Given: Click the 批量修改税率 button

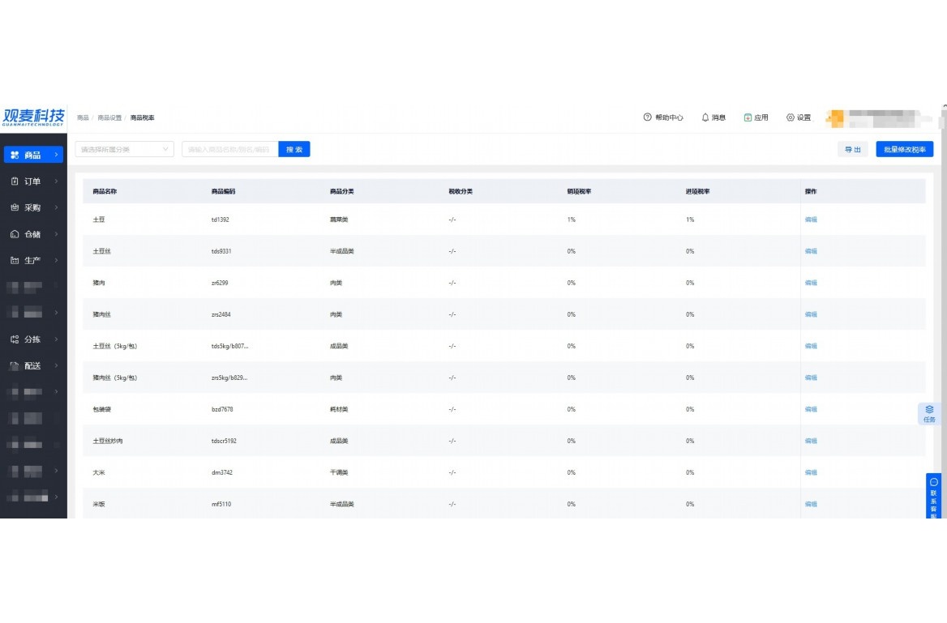Looking at the screenshot, I should [x=905, y=149].
